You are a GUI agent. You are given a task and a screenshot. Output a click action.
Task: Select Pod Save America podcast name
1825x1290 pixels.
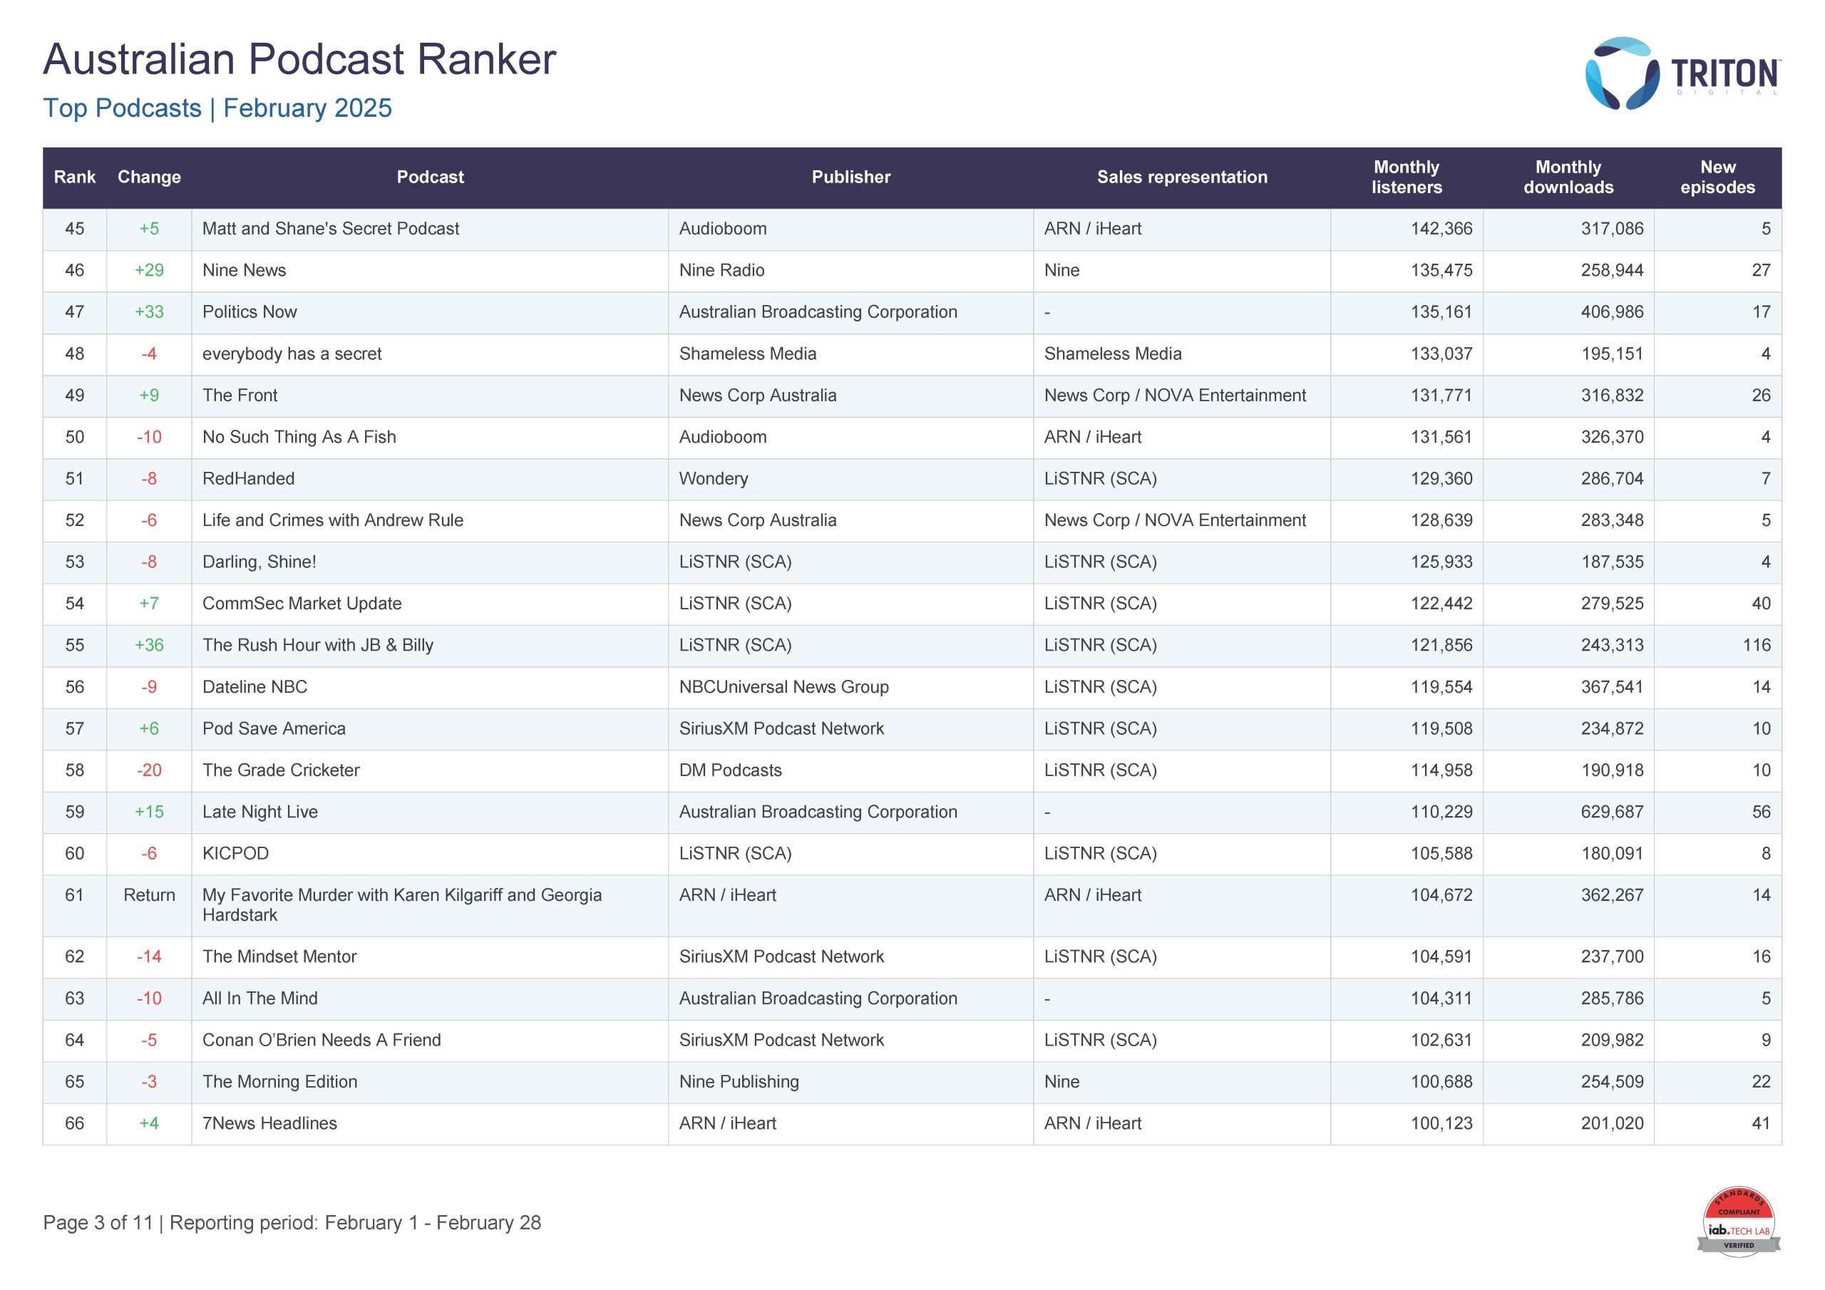point(274,729)
